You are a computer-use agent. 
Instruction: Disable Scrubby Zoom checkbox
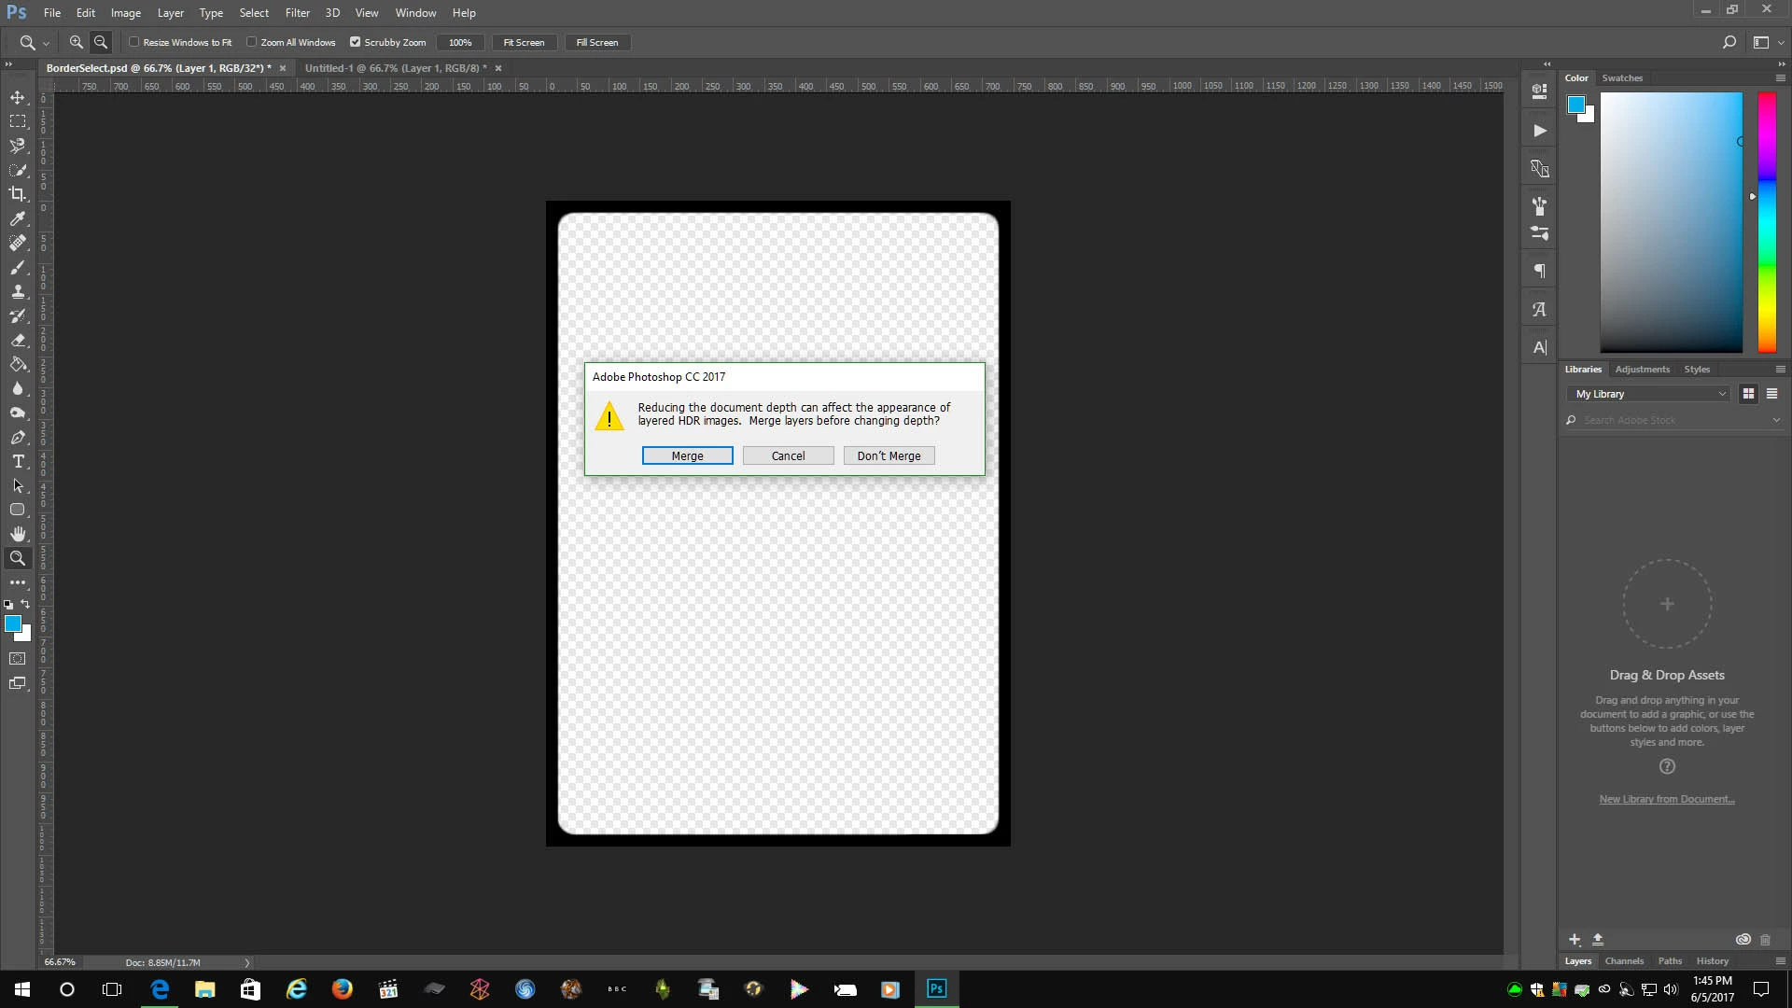coord(355,42)
